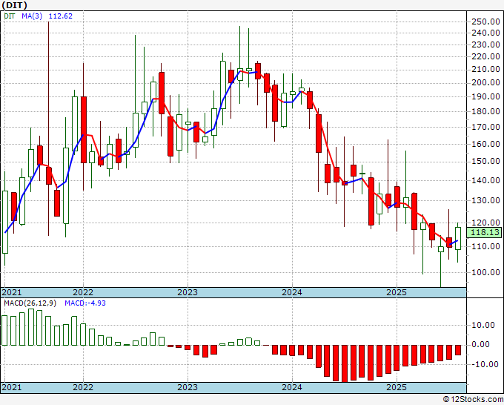The width and height of the screenshot is (504, 405).
Task: Click the latest green candlestick near 118
Action: tap(458, 238)
